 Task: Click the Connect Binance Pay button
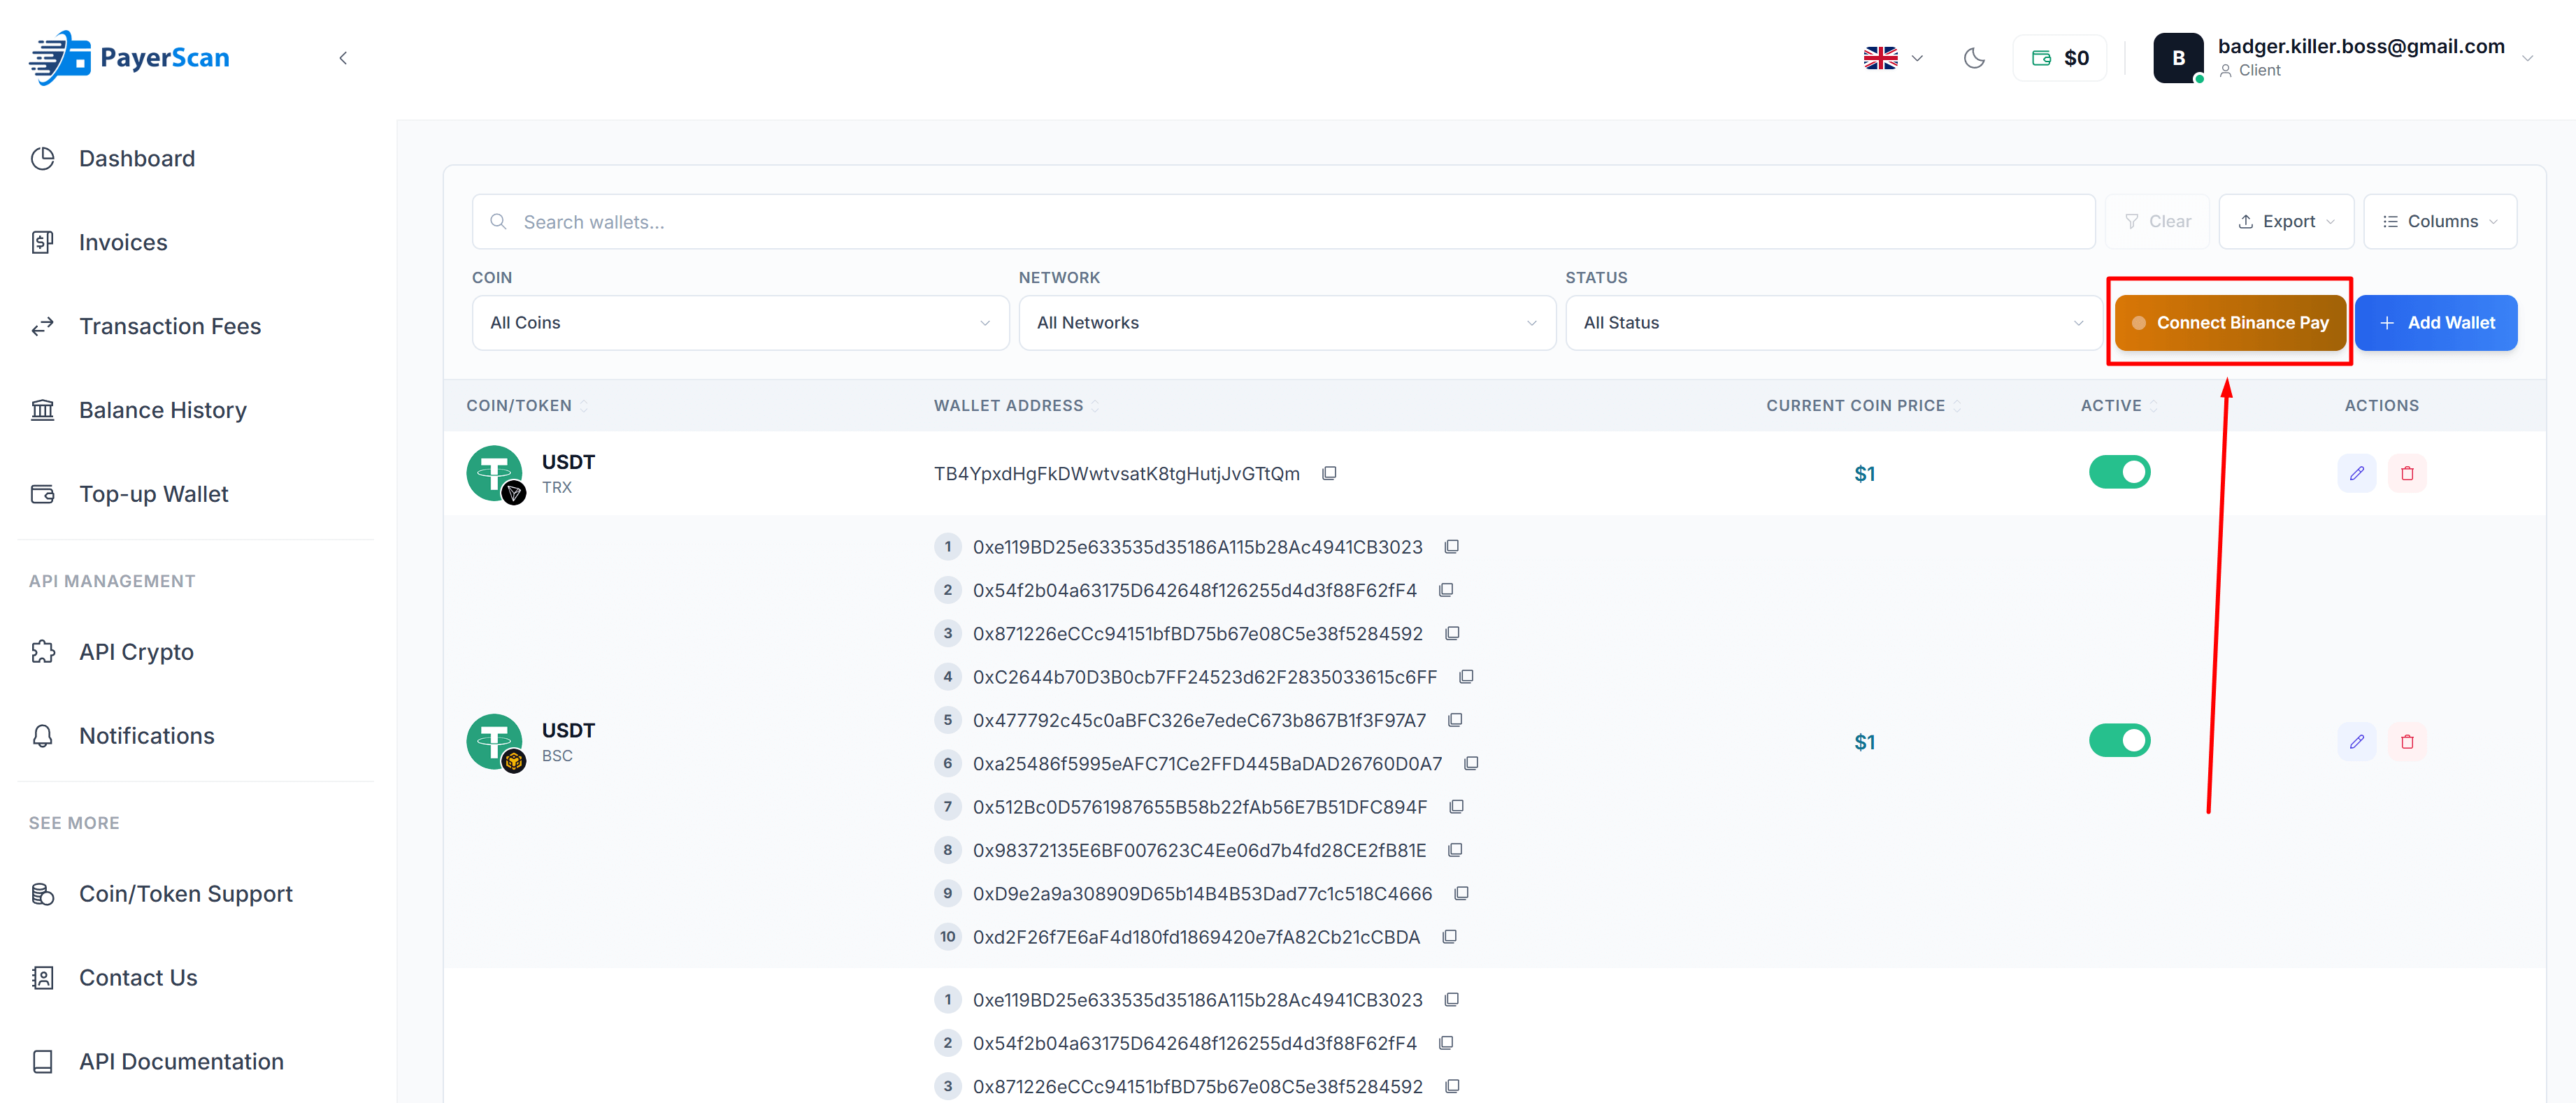coord(2230,322)
